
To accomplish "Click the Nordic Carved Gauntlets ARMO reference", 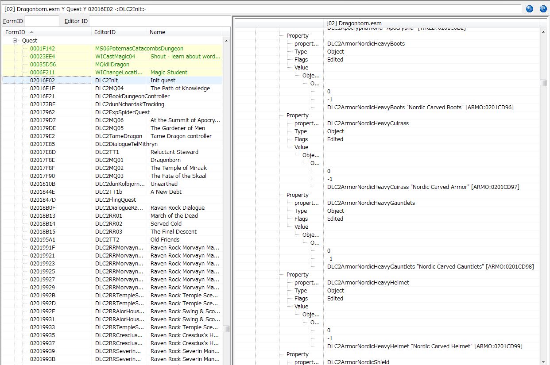I will (430, 267).
